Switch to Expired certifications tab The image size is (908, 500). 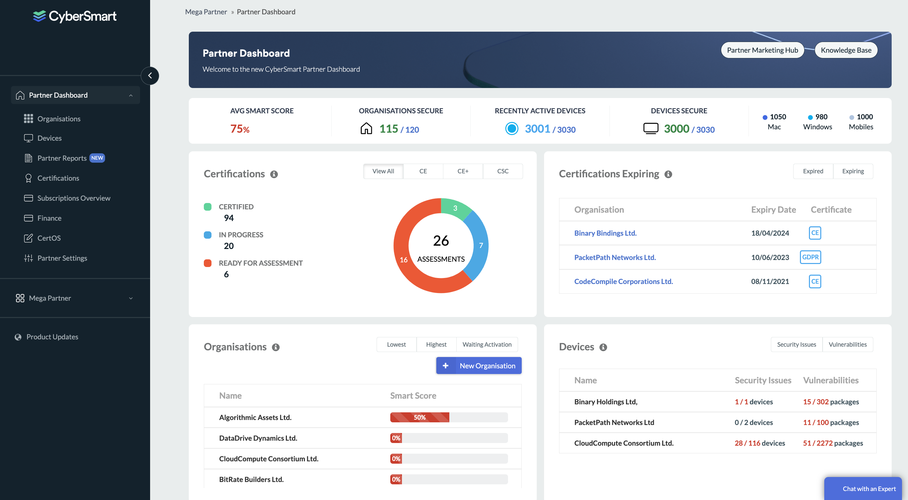813,171
